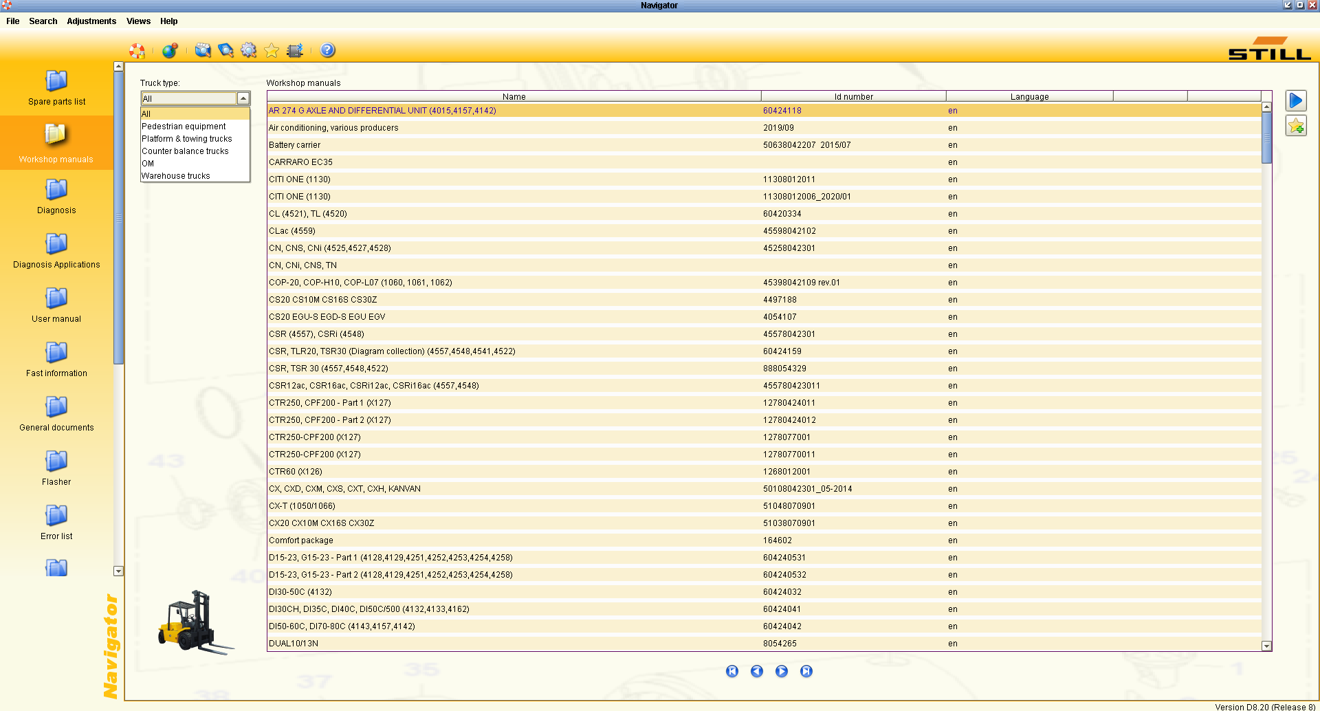Go to the last page of results
This screenshot has height=711, width=1320.
806,671
